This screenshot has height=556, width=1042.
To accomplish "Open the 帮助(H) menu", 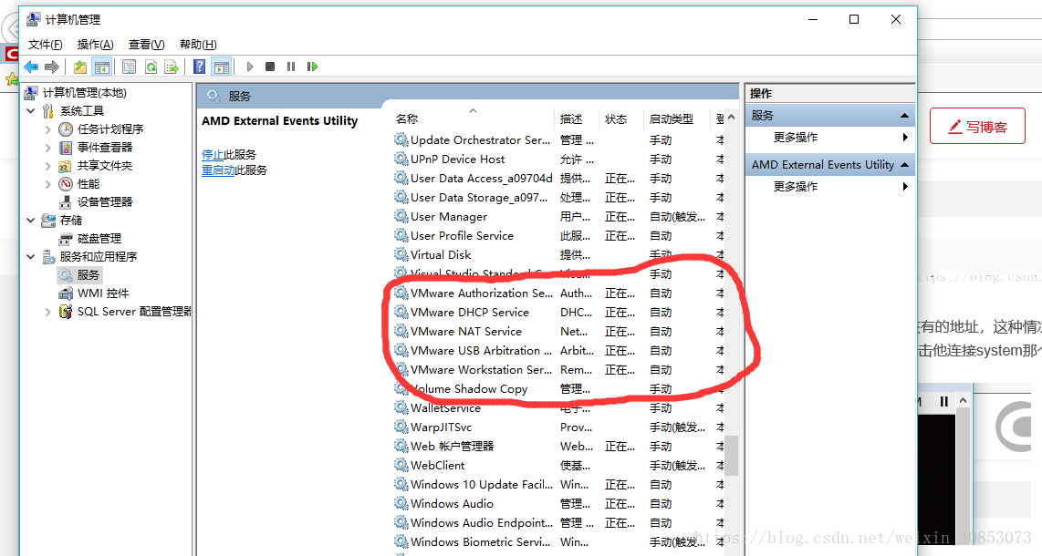I will 198,45.
